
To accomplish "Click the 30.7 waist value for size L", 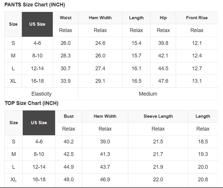I will coord(66,68).
